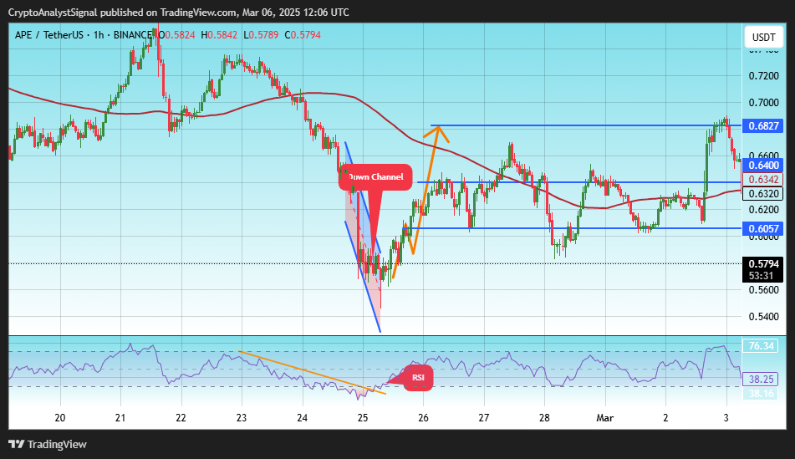Click the BINANCE exchange label
The width and height of the screenshot is (795, 459).
132,35
